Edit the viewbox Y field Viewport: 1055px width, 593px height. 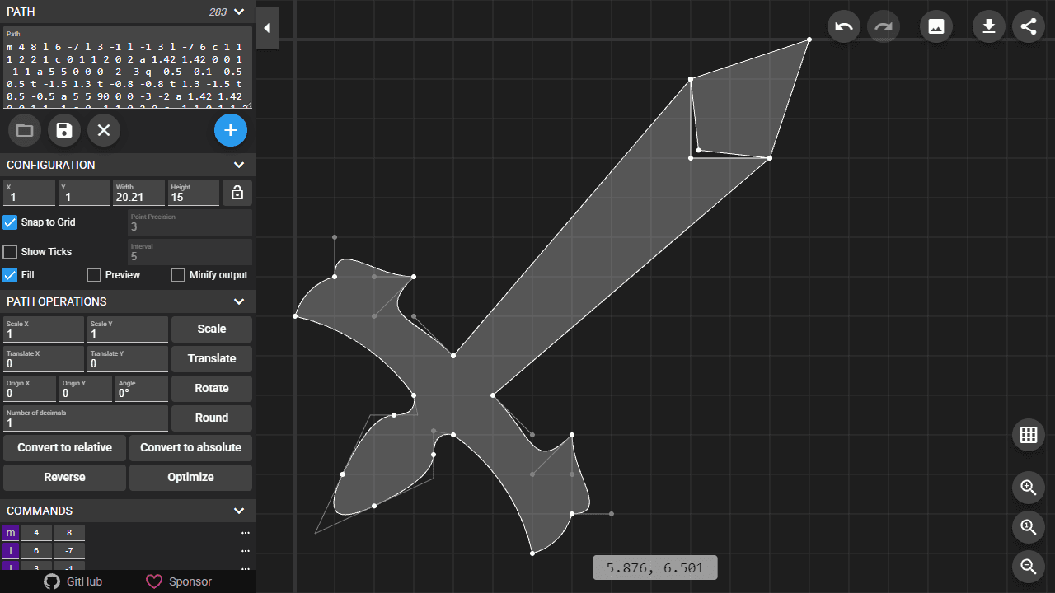point(83,193)
